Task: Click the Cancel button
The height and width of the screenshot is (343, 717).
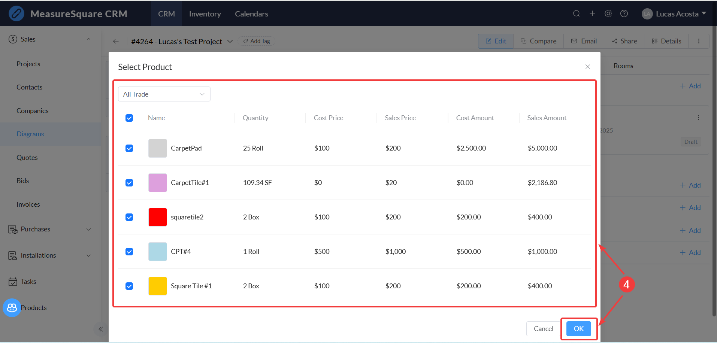Action: (544, 329)
